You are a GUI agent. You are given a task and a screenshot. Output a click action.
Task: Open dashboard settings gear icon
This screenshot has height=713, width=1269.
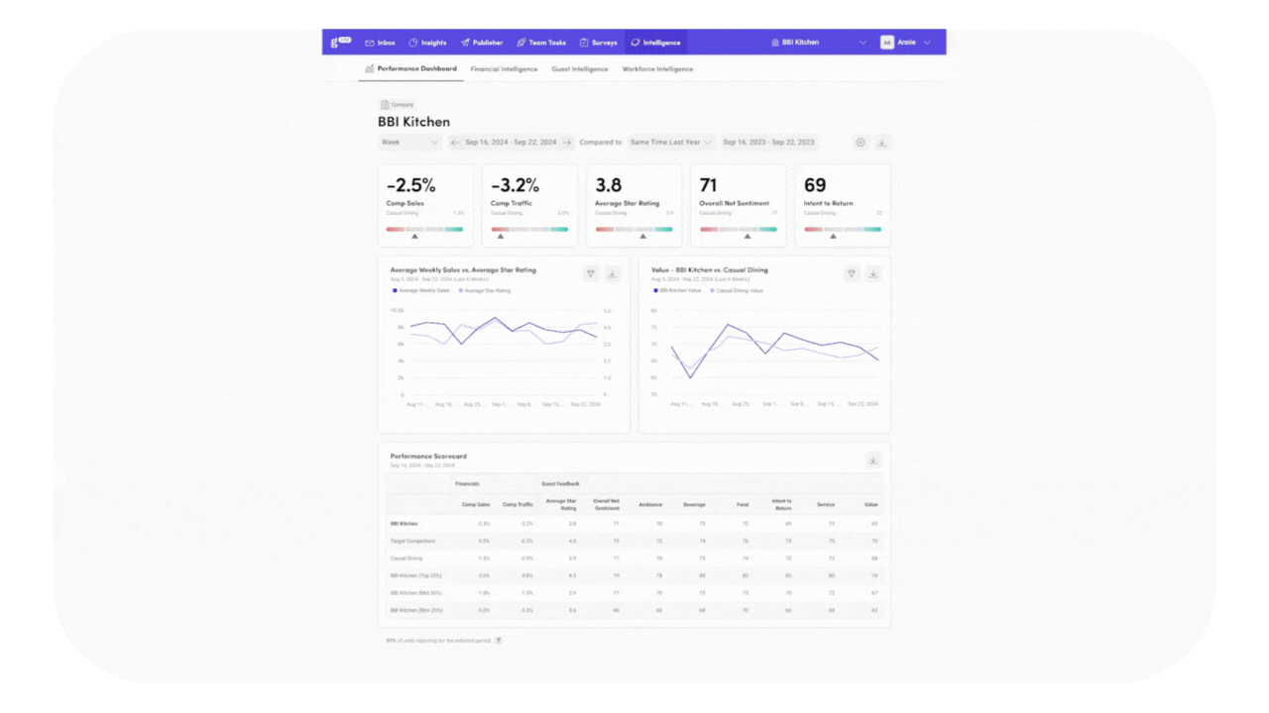coord(861,143)
